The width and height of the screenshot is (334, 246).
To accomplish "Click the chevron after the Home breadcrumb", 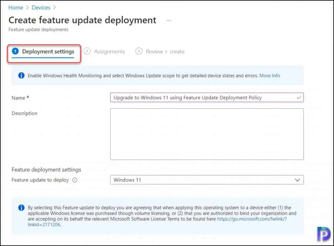I will [27, 7].
